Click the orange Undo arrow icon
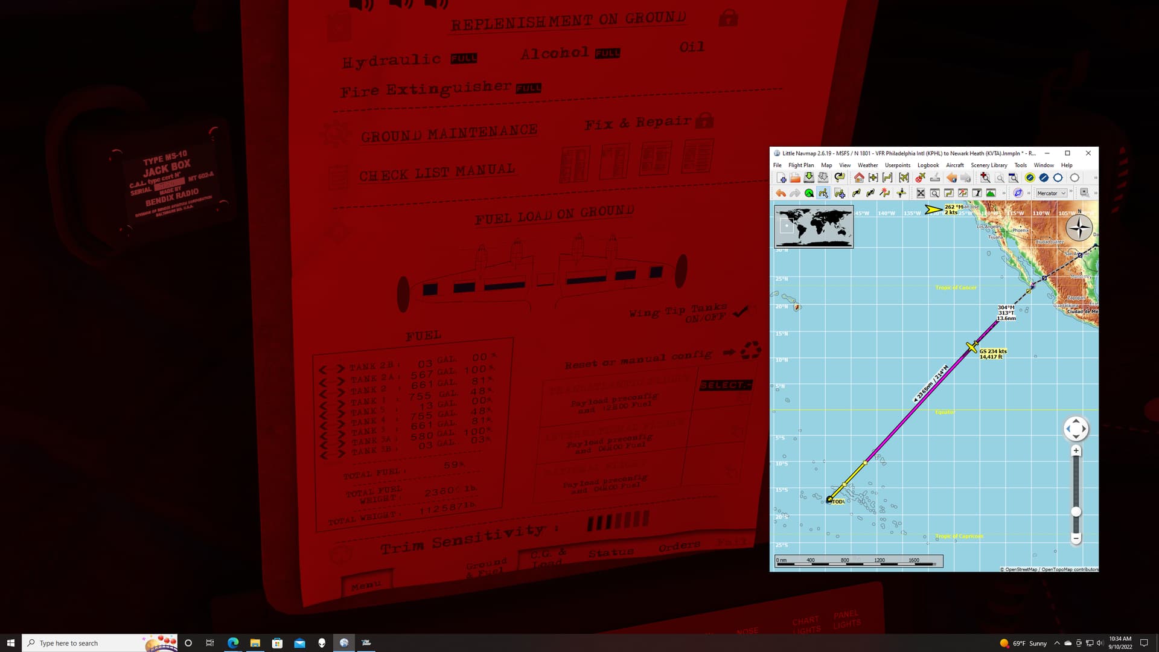The image size is (1159, 652). point(781,193)
